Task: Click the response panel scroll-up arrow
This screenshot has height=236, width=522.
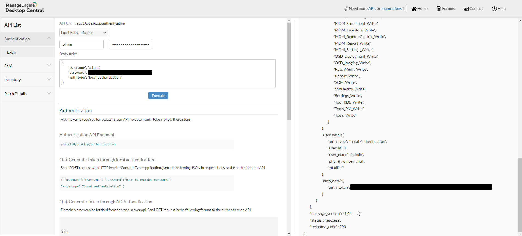Action: 520,20
